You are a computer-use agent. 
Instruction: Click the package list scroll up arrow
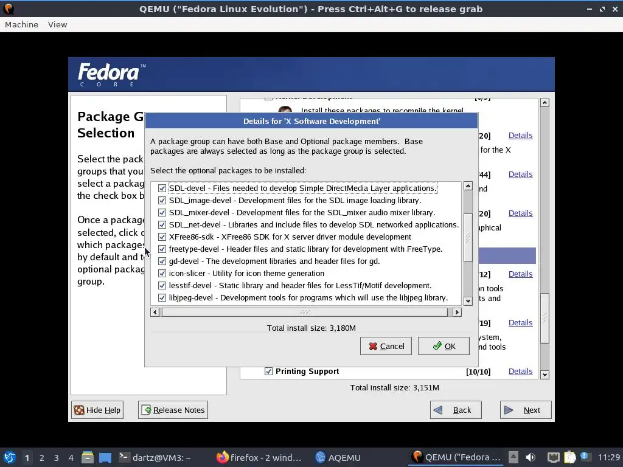coord(468,186)
